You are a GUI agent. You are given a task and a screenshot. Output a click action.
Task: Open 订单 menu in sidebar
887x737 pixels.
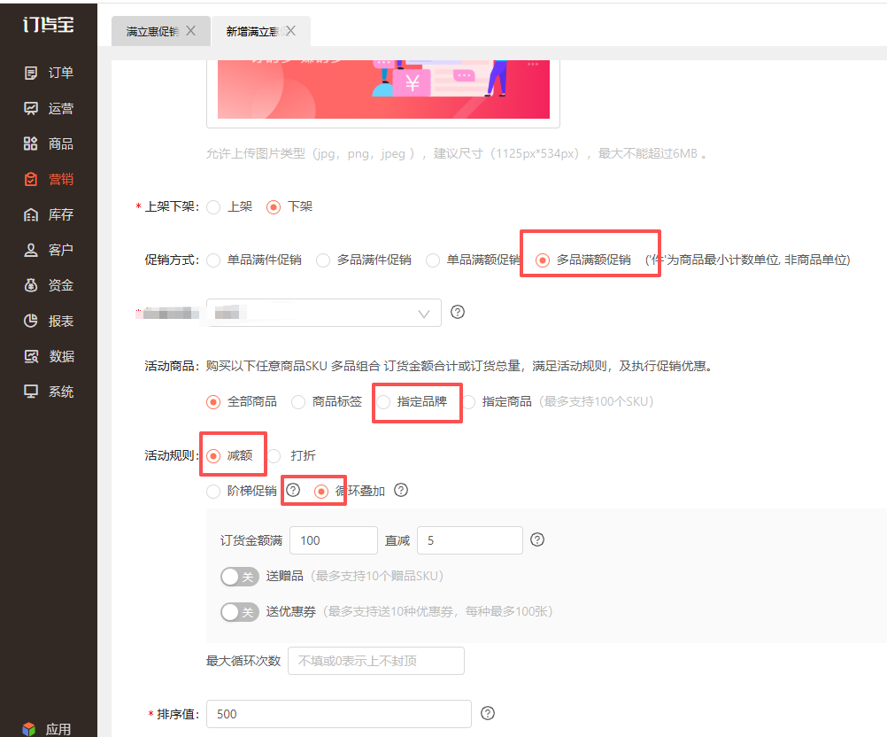coord(49,73)
